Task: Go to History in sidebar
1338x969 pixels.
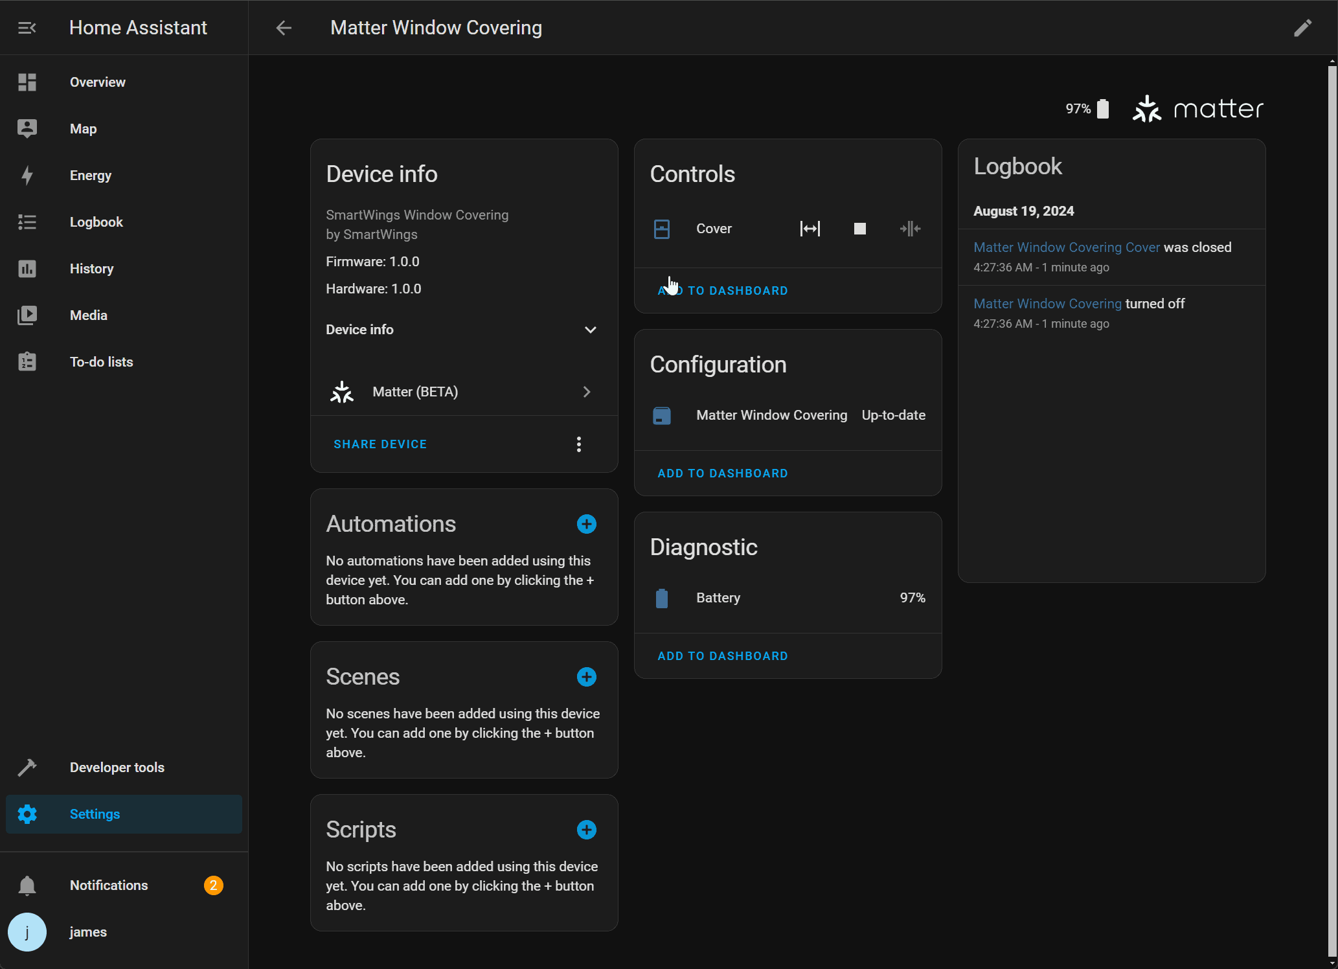Action: [91, 269]
